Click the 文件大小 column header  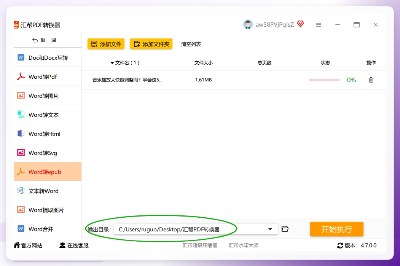tap(203, 63)
